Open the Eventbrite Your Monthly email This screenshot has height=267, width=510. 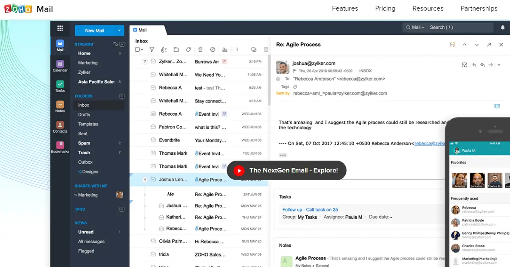coord(199,140)
